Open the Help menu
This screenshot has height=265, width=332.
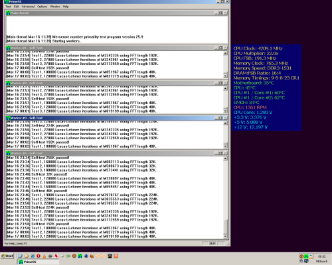(x=66, y=7)
